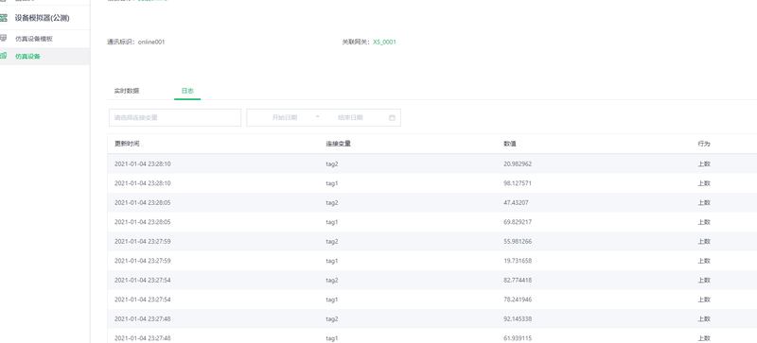Click the 仿真设备 sidebar icon

coord(4,56)
